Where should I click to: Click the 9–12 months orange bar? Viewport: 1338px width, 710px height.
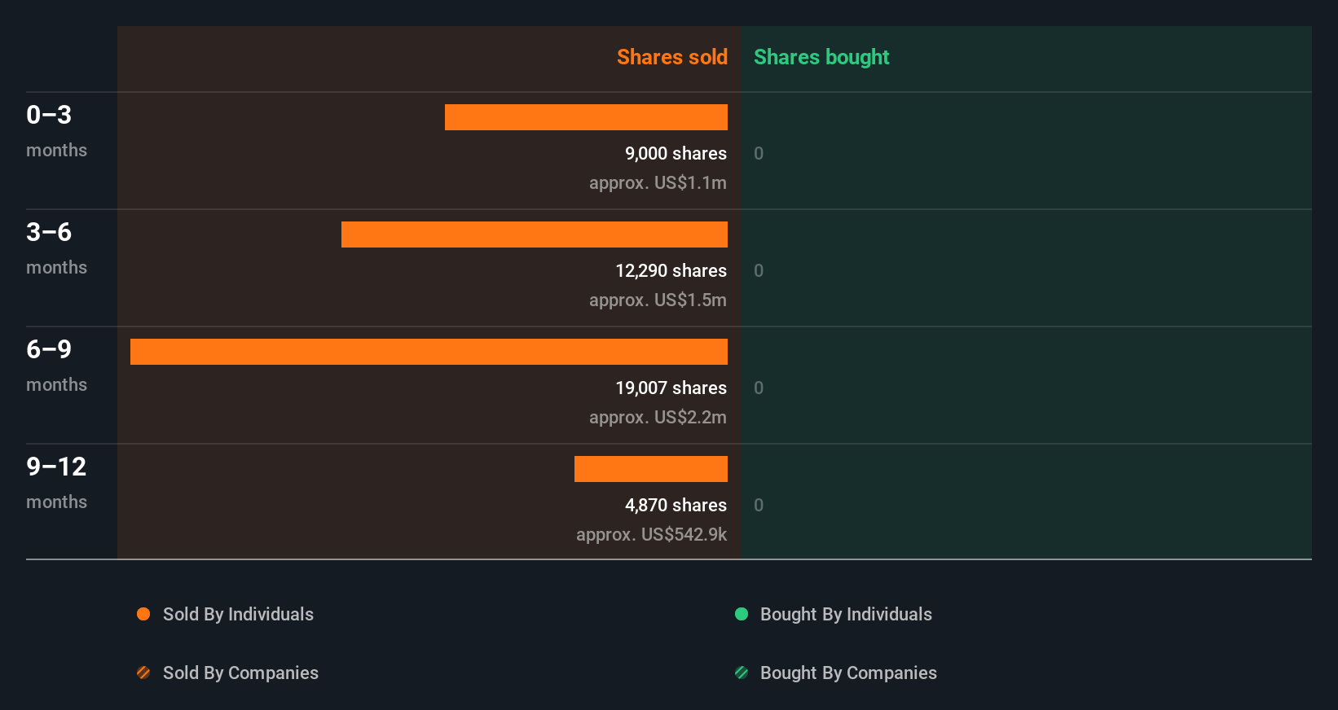pyautogui.click(x=651, y=469)
